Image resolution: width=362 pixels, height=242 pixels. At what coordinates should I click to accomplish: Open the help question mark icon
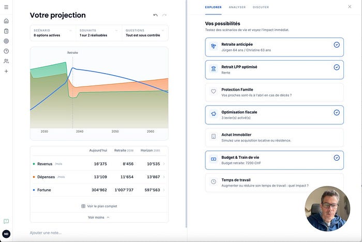6,51
